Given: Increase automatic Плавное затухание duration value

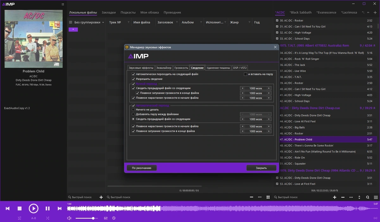Looking at the screenshot, I should tap(269, 131).
